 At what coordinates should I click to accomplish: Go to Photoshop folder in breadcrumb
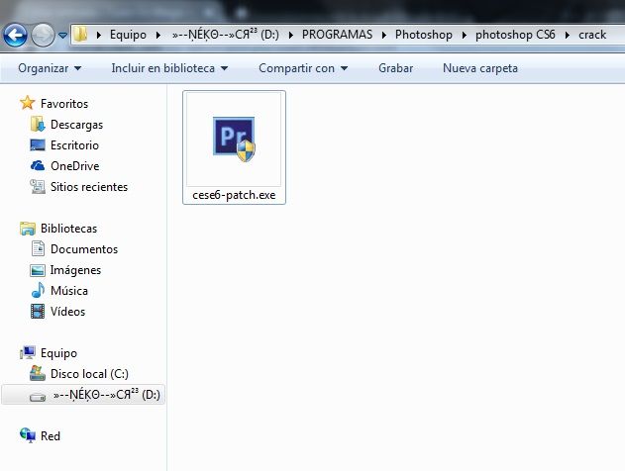tap(424, 35)
